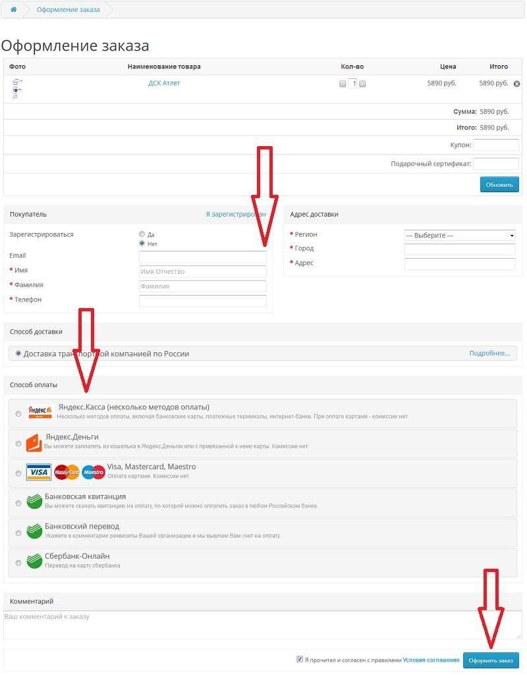The image size is (527, 678).
Task: Open the Подробнее delivery details link
Action: click(489, 353)
